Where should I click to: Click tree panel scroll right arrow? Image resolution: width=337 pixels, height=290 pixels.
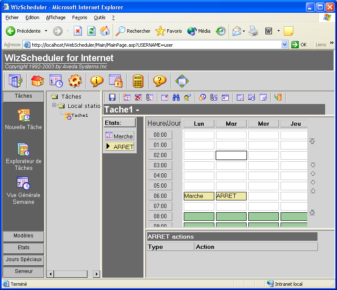point(96,274)
